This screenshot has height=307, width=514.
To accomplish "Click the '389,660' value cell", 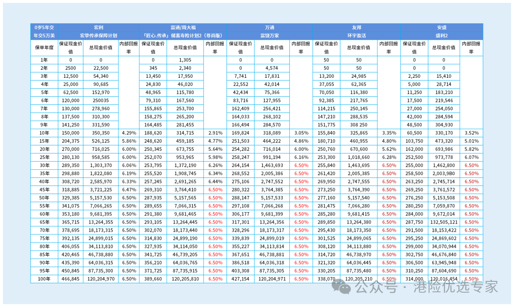I will (x=153, y=279).
